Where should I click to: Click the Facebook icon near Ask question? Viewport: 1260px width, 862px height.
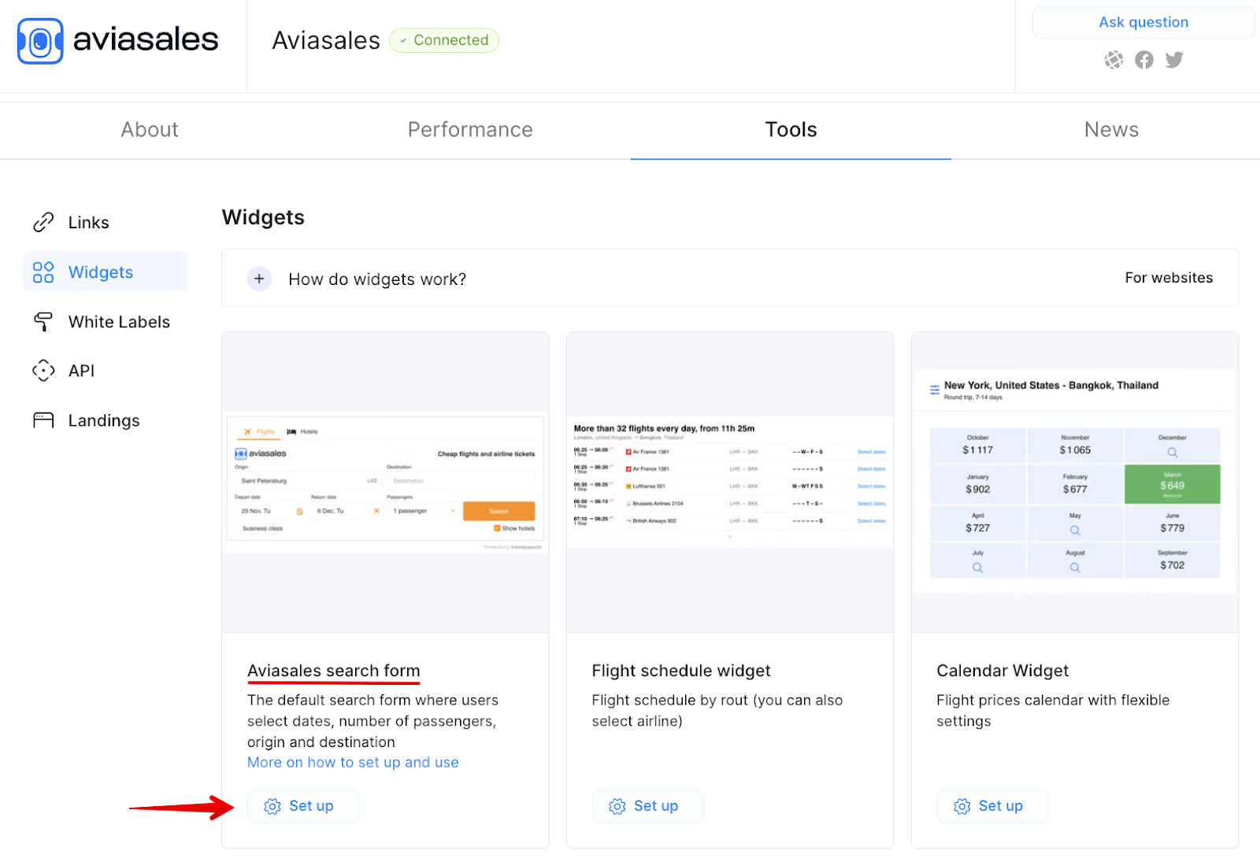click(x=1143, y=60)
